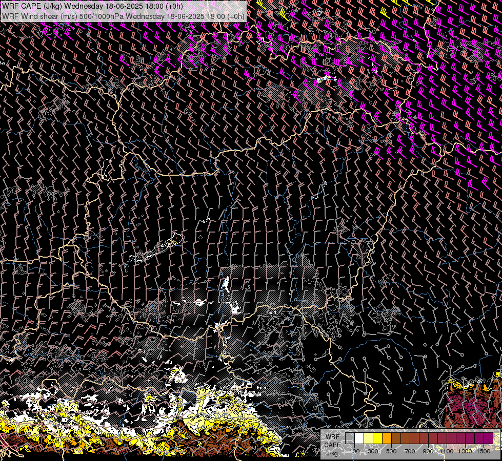Image resolution: width=502 pixels, height=461 pixels.
Task: Click the J/kg unit label in legend
Action: [332, 453]
